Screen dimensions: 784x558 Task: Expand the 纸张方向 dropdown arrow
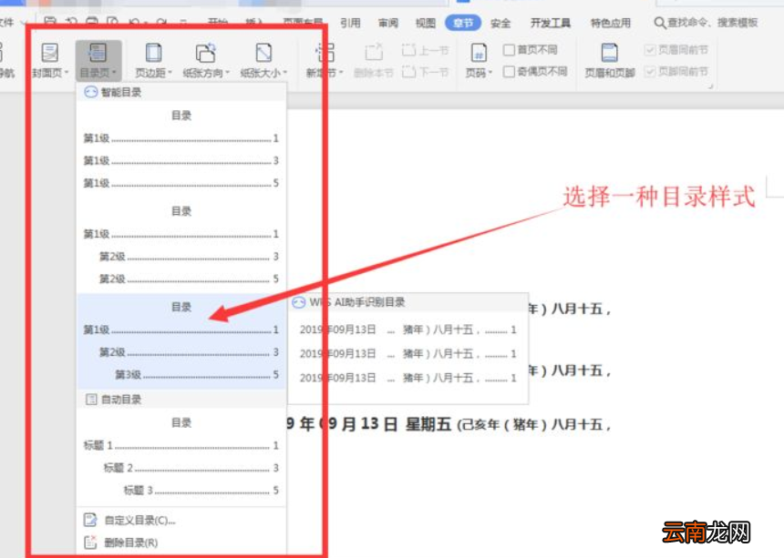pos(228,73)
